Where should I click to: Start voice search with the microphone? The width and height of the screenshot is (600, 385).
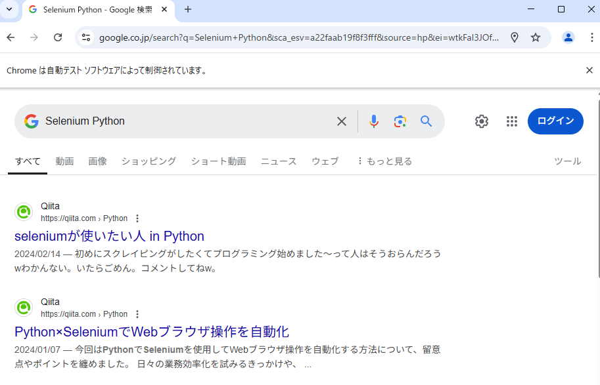pos(374,121)
